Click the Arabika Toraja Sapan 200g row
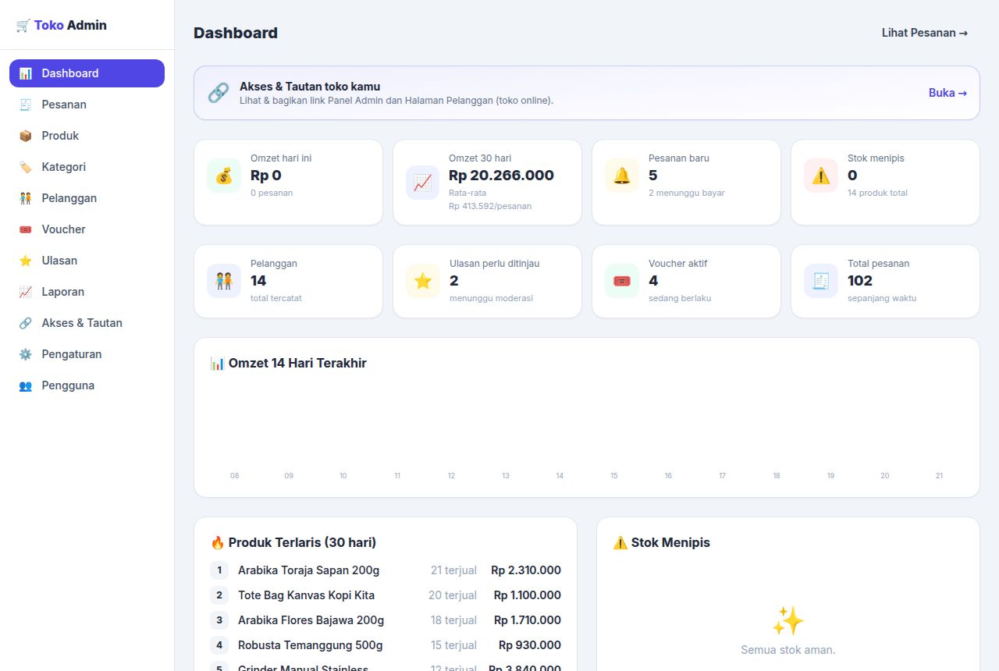 (x=386, y=570)
